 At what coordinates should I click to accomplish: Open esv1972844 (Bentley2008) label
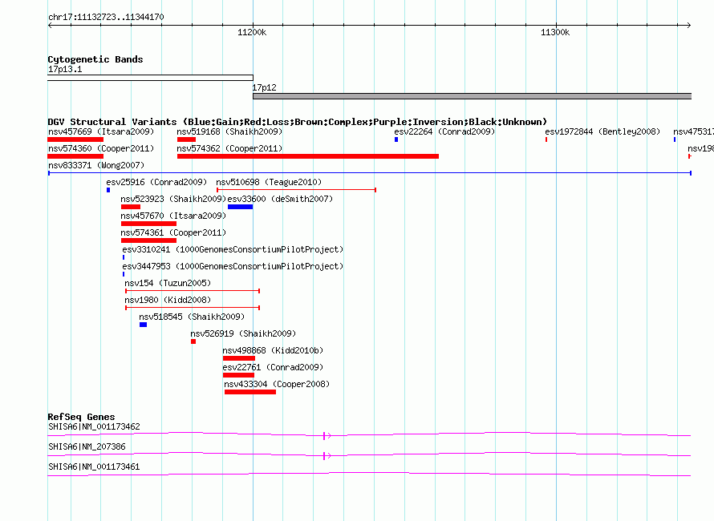(602, 131)
